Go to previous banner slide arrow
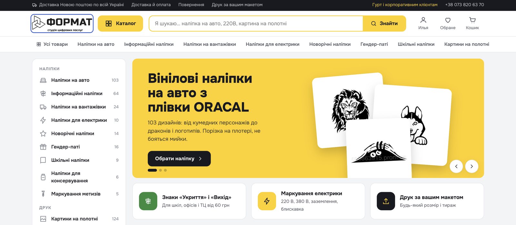516x225 pixels. click(456, 166)
